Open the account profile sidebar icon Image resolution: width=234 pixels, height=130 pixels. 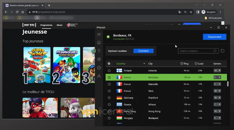click(x=99, y=76)
